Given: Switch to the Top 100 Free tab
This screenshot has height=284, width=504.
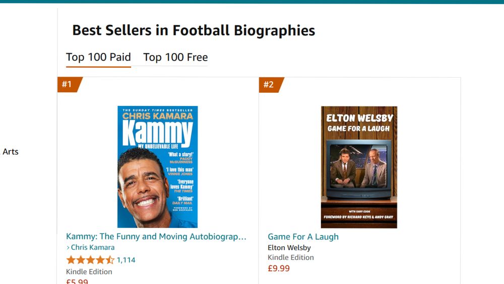Looking at the screenshot, I should 175,57.
